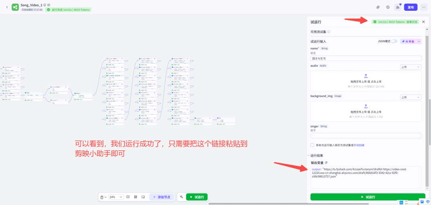
Task: Click the minimap toggle icon in toolbar
Action: coord(143,197)
